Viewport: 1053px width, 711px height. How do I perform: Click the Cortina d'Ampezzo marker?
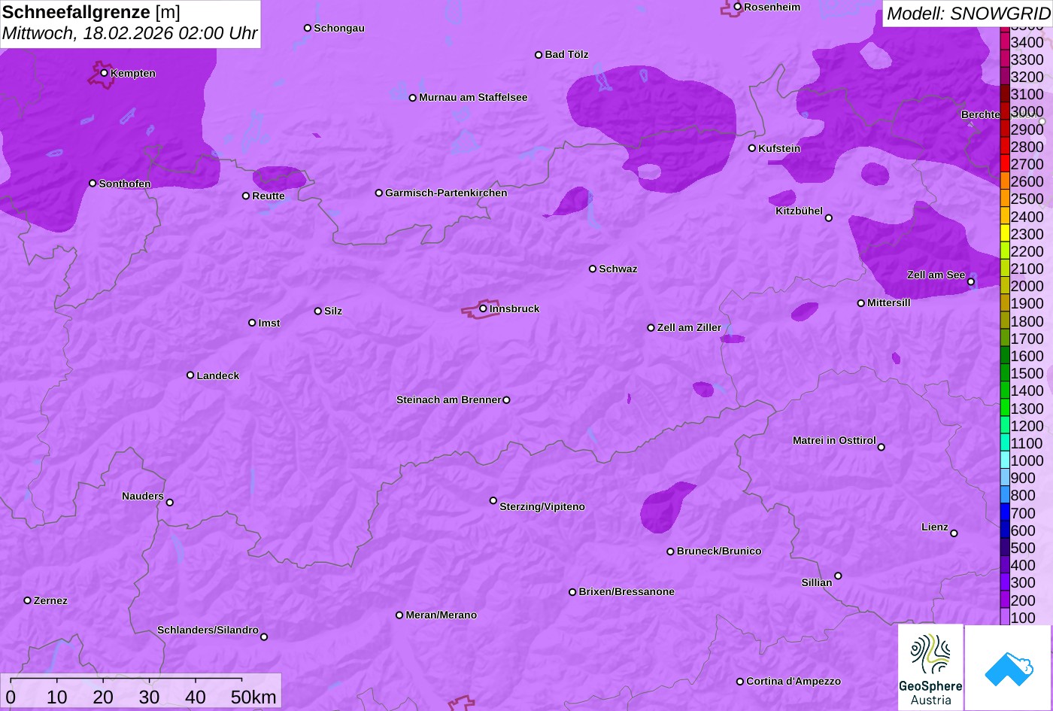coord(740,682)
